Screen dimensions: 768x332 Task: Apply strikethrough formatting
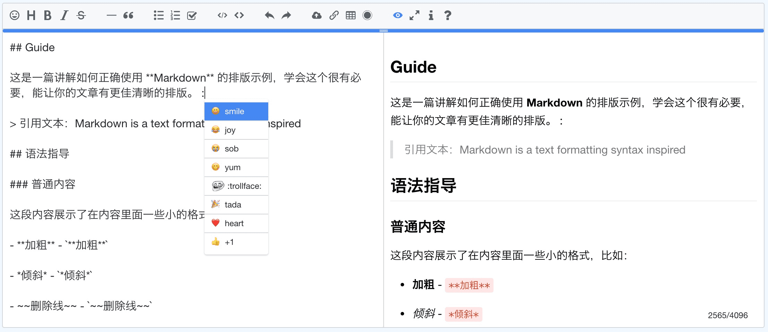click(x=81, y=15)
